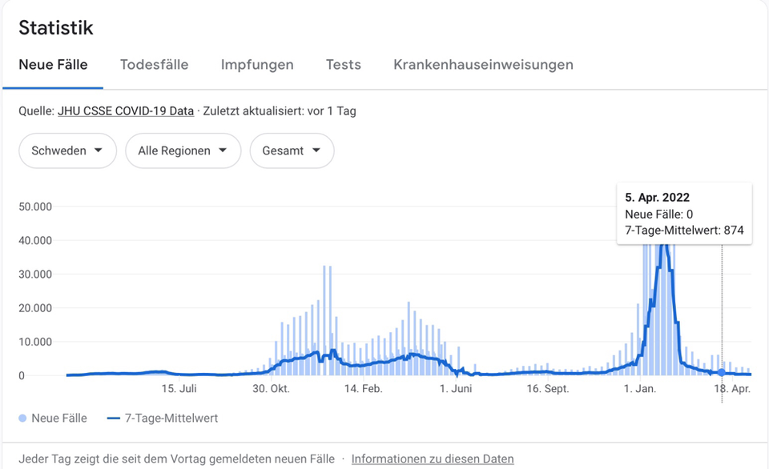Viewport: 769px width, 469px height.
Task: Open the Alle Regionen dropdown
Action: (183, 150)
